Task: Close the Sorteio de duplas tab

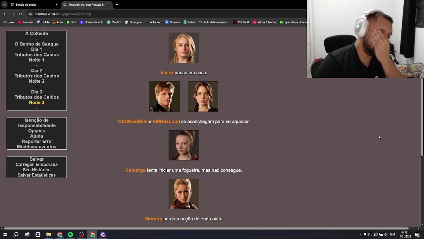Action: [56, 5]
